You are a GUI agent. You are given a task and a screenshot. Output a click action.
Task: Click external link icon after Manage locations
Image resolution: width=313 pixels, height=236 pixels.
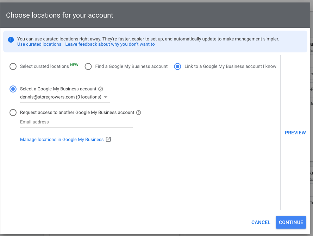click(108, 139)
